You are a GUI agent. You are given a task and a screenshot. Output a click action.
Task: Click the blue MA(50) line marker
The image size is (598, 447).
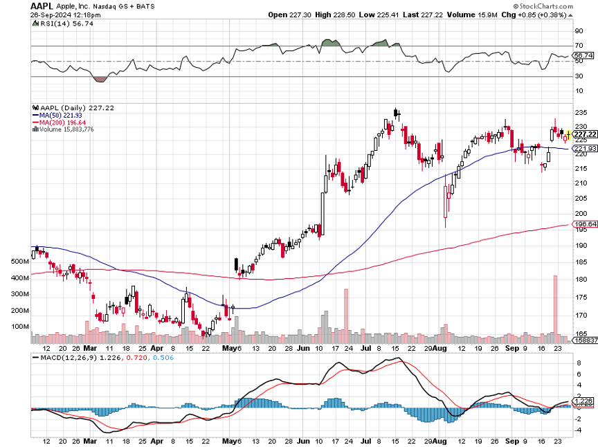tap(36, 115)
